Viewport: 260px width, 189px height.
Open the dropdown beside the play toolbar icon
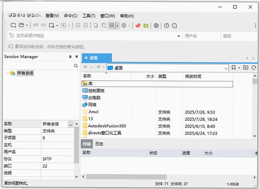point(69,26)
